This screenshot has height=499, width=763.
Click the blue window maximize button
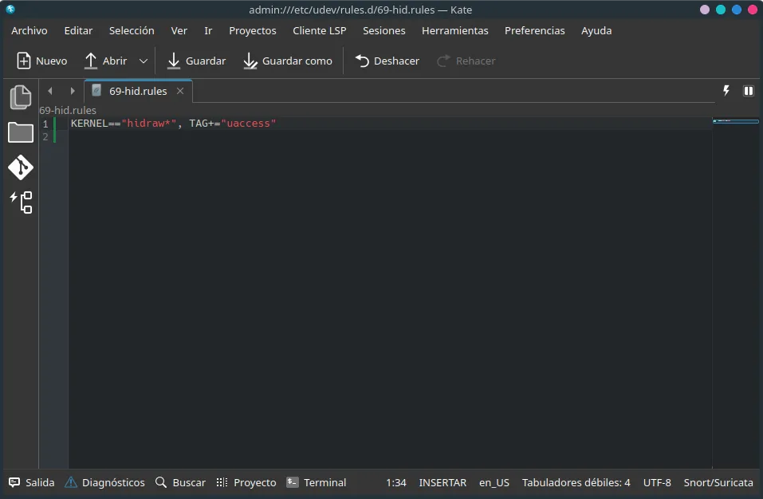[737, 10]
